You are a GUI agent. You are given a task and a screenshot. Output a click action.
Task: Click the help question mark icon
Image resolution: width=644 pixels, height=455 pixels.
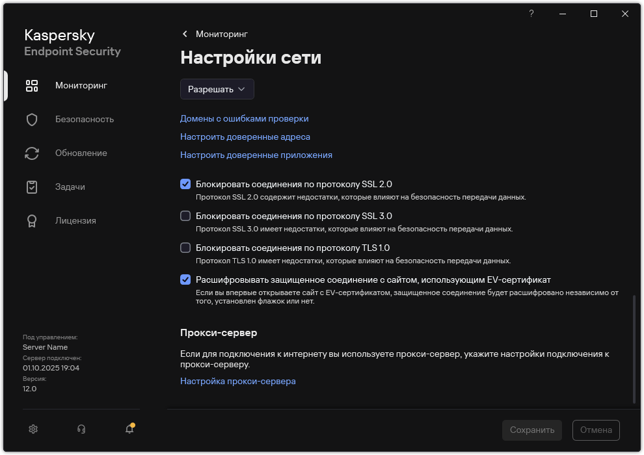click(x=531, y=14)
